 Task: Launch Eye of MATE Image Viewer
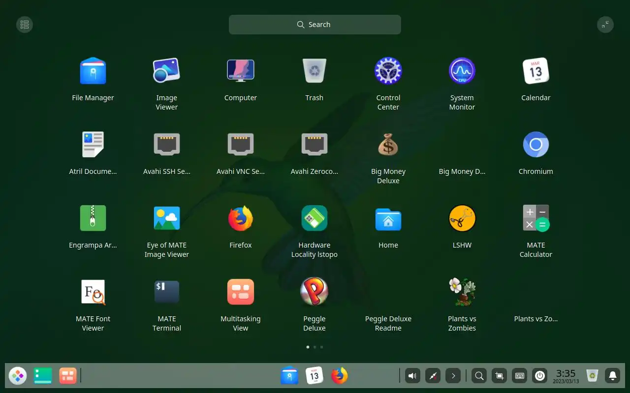[167, 218]
